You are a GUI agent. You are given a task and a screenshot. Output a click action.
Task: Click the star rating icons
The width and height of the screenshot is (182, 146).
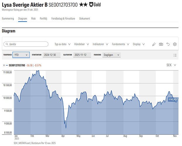(84, 5)
